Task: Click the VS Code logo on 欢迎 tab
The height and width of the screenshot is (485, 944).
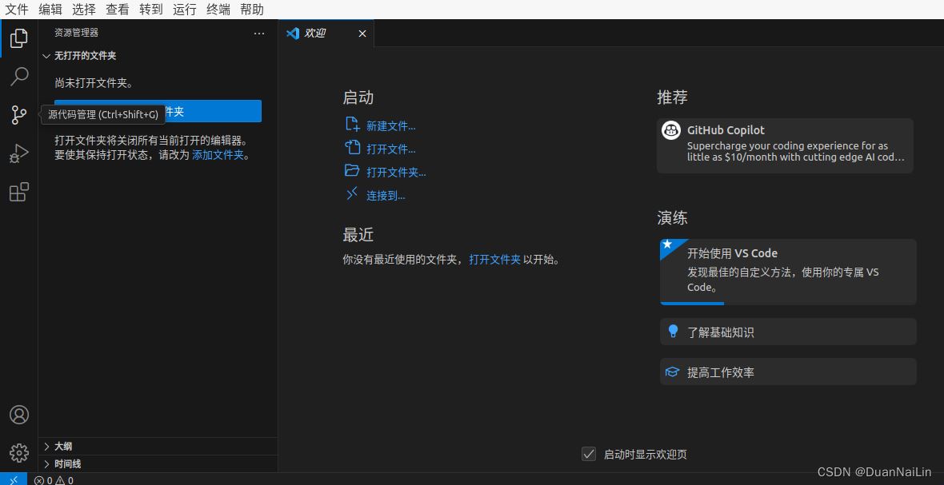Action: coord(293,34)
